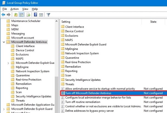Open the Action menu
This screenshot has height=113, width=167.
click(x=14, y=9)
